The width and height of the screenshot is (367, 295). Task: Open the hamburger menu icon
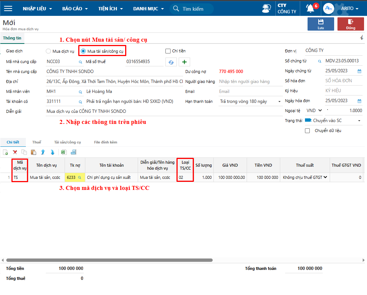click(8, 8)
